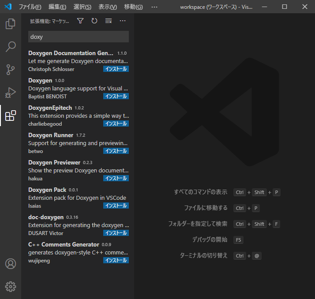Select the Doxygen Runner extension title
Image resolution: width=315 pixels, height=299 pixels.
point(51,135)
